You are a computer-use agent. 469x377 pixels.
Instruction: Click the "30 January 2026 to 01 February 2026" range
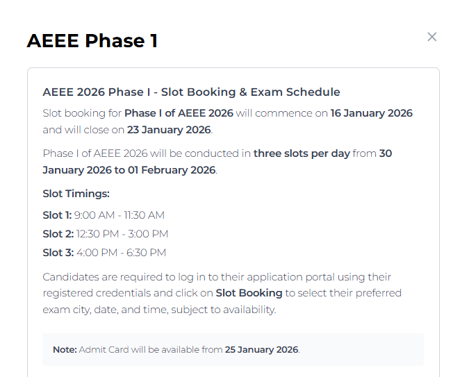[x=129, y=170]
